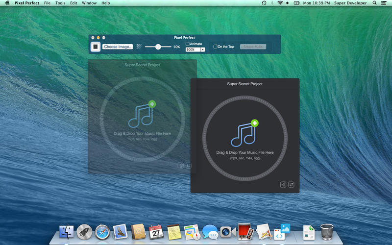Image resolution: width=392 pixels, height=245 pixels.
Task: Open the Trash in the Dock
Action: (x=327, y=231)
